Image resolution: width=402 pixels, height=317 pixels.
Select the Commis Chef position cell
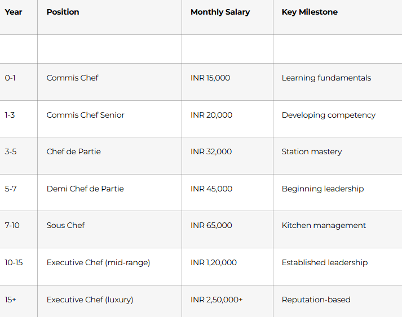coord(72,78)
